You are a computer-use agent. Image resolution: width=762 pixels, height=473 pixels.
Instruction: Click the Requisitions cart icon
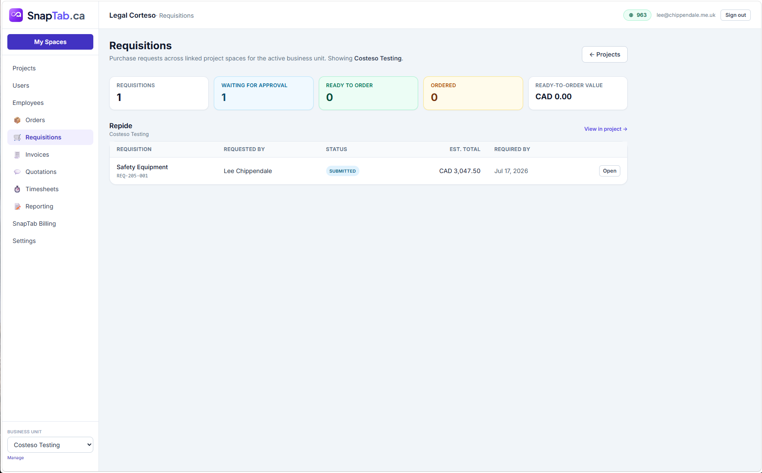tap(17, 137)
